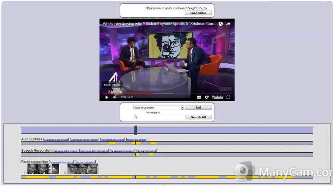The height and width of the screenshot is (186, 333).
Task: Toggle subtitles in the video player
Action: (x=199, y=98)
